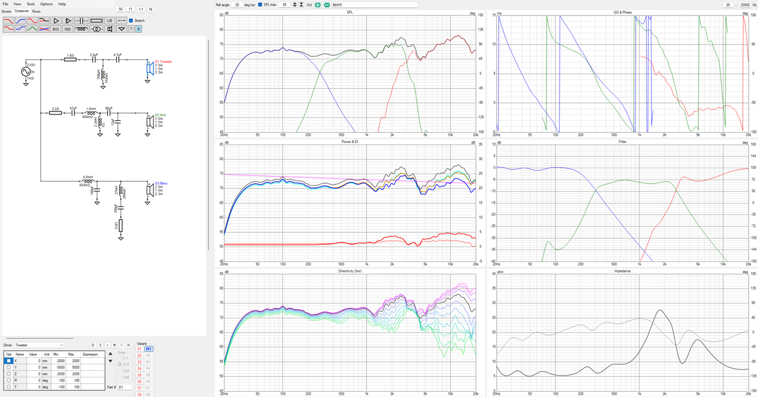
Task: Click the S1 variant button
Action: pos(140,349)
